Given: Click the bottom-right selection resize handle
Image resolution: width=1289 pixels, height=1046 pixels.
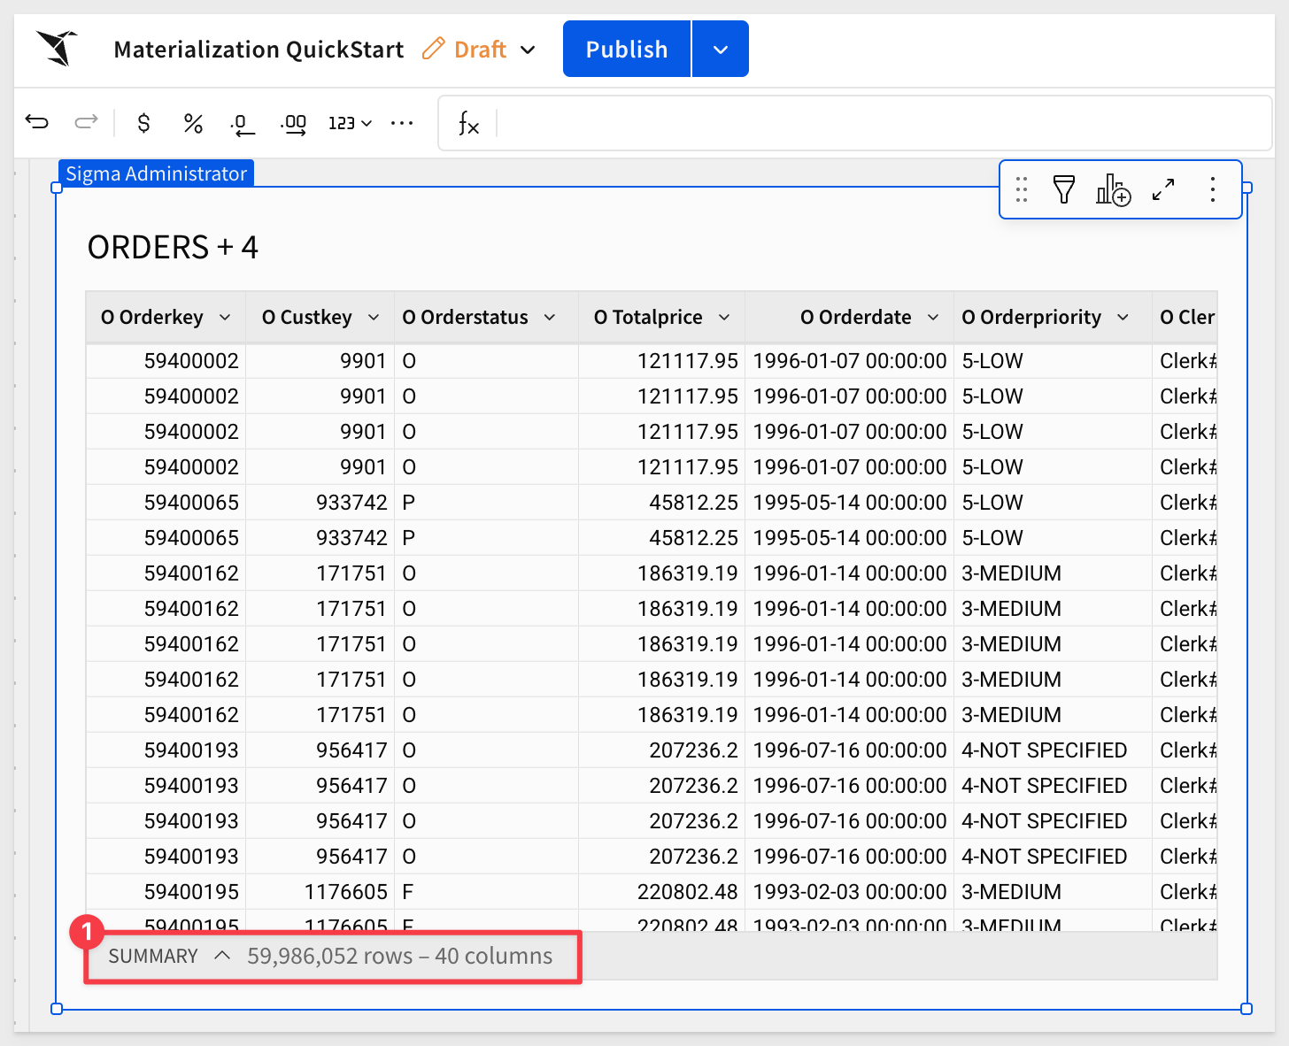Looking at the screenshot, I should [x=1247, y=1009].
